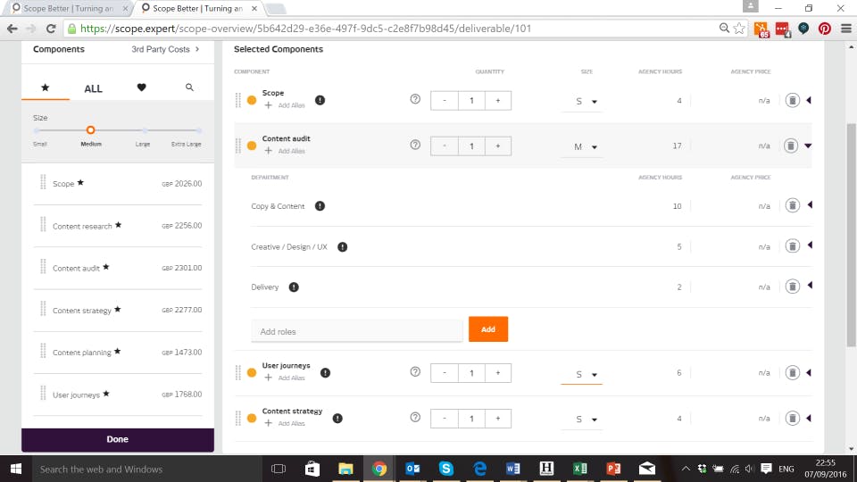Open Windows Start menu
Image resolution: width=857 pixels, height=482 pixels.
point(15,469)
